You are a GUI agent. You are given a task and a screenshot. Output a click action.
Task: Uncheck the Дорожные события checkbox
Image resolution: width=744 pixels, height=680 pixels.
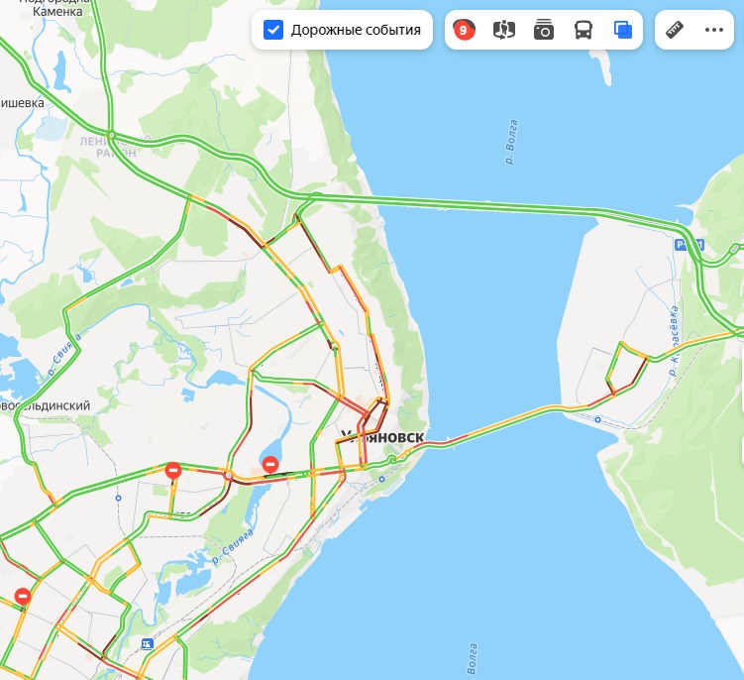pos(273,30)
